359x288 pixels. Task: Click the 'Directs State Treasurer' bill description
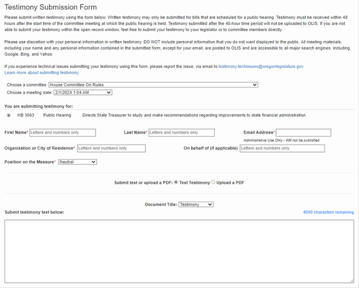point(194,115)
